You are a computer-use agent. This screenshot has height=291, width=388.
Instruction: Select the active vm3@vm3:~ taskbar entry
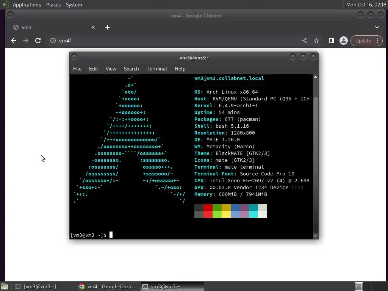pyautogui.click(x=172, y=286)
